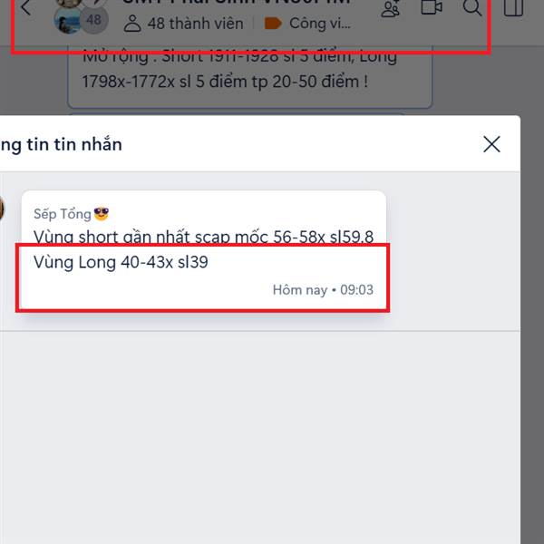Go back with the left arrow icon
The image size is (544, 544).
[26, 7]
